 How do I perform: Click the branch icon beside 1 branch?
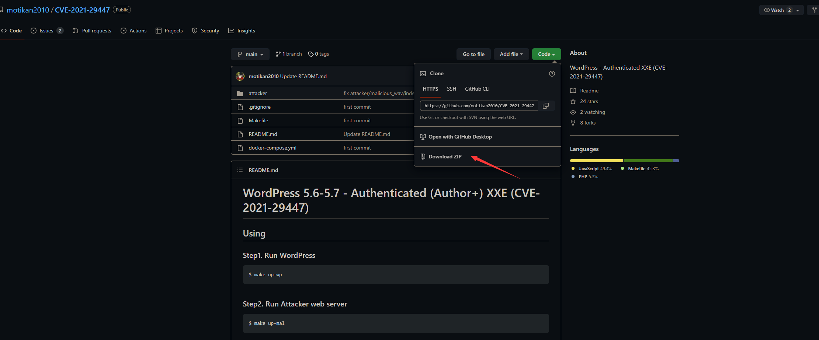tap(278, 54)
